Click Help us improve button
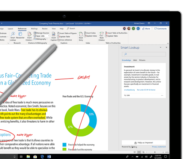The image size is (191, 159). click(144, 143)
